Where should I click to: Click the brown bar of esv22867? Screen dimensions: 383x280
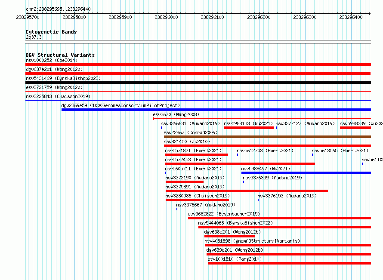[x=268, y=137]
